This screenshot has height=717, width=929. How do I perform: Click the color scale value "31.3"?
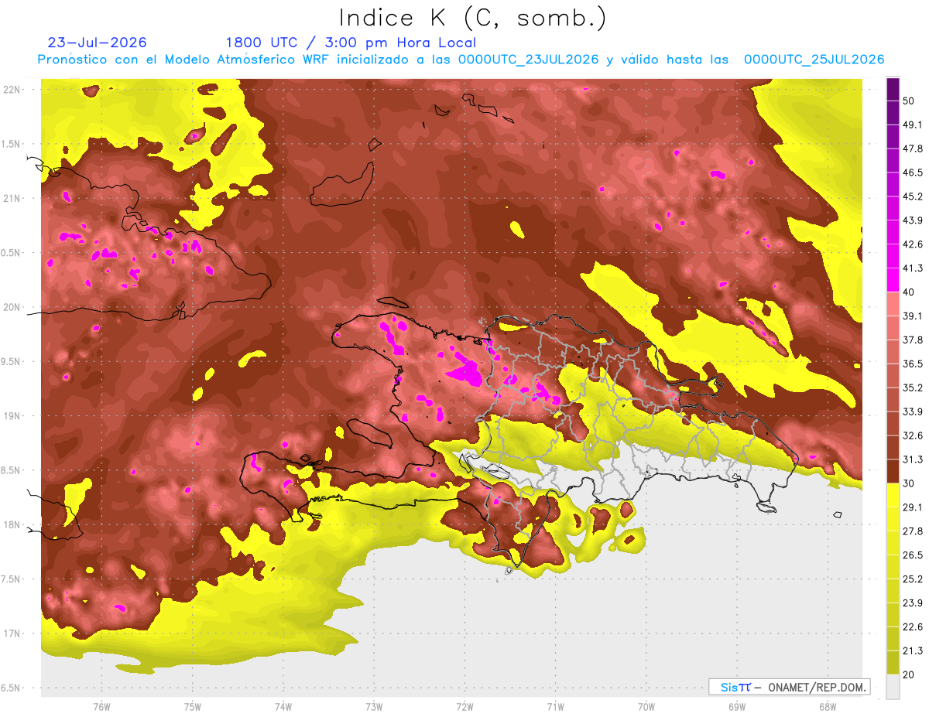pos(913,459)
